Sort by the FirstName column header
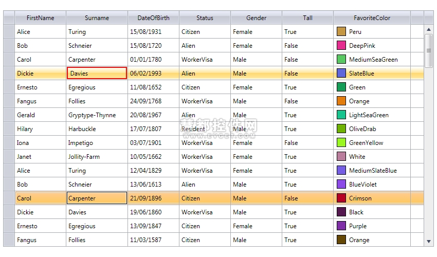 [41, 18]
